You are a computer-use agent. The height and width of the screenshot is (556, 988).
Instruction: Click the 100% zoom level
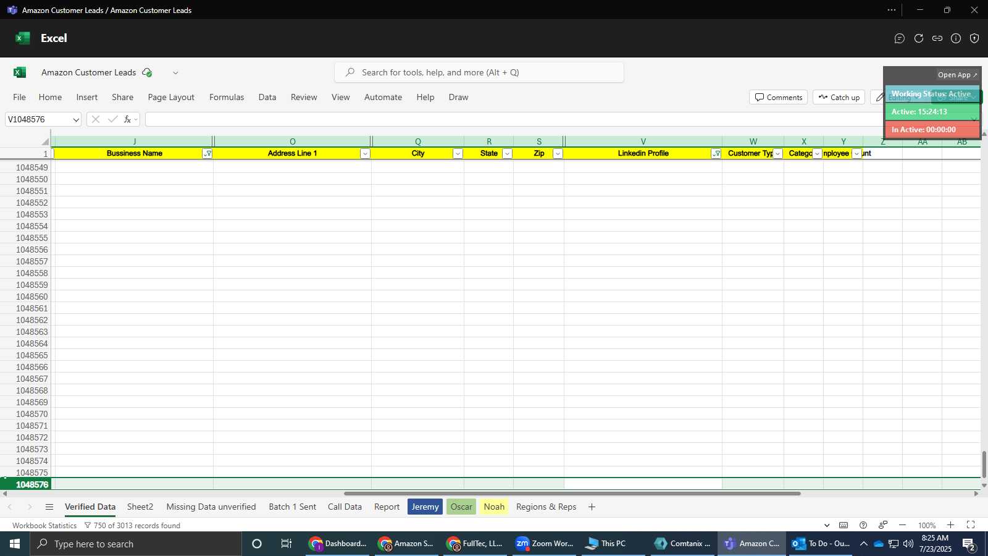927,526
